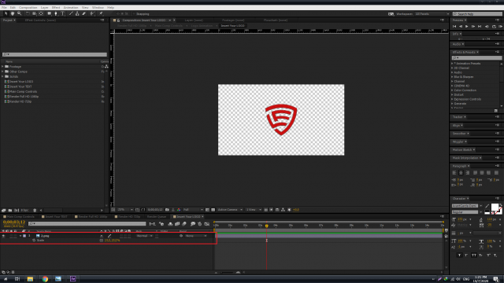Open the Effect menu
504x283 pixels.
[56, 7]
